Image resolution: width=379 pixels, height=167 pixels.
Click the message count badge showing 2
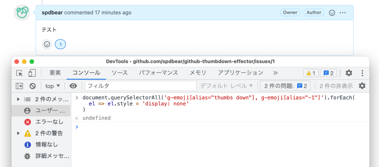(328, 73)
